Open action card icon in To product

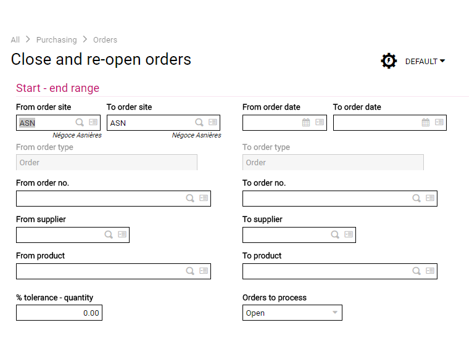[430, 271]
